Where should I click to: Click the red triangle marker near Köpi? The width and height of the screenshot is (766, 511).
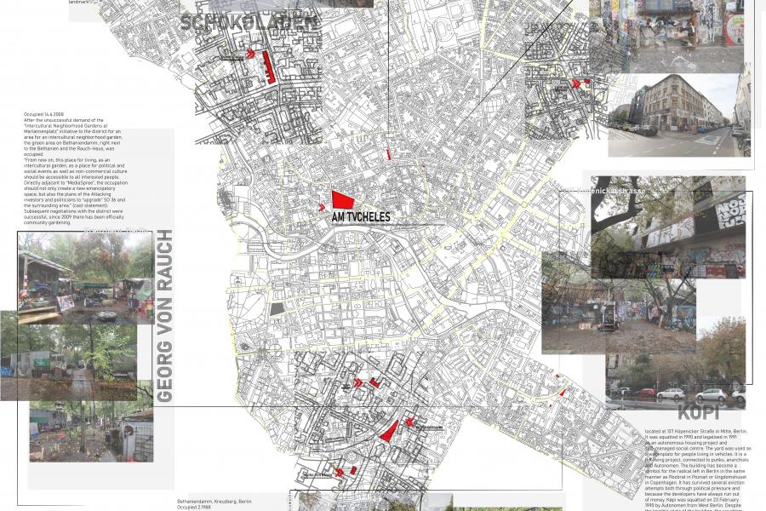pos(563,392)
